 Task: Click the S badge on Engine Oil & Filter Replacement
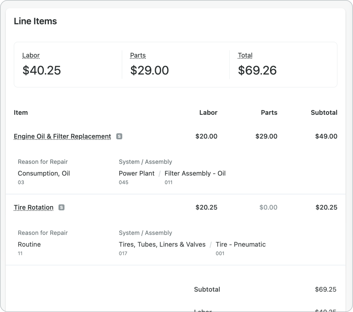(x=119, y=136)
